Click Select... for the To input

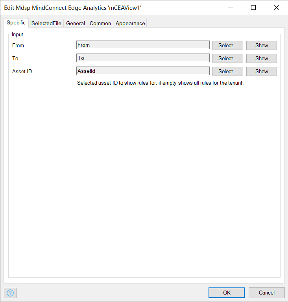click(228, 58)
